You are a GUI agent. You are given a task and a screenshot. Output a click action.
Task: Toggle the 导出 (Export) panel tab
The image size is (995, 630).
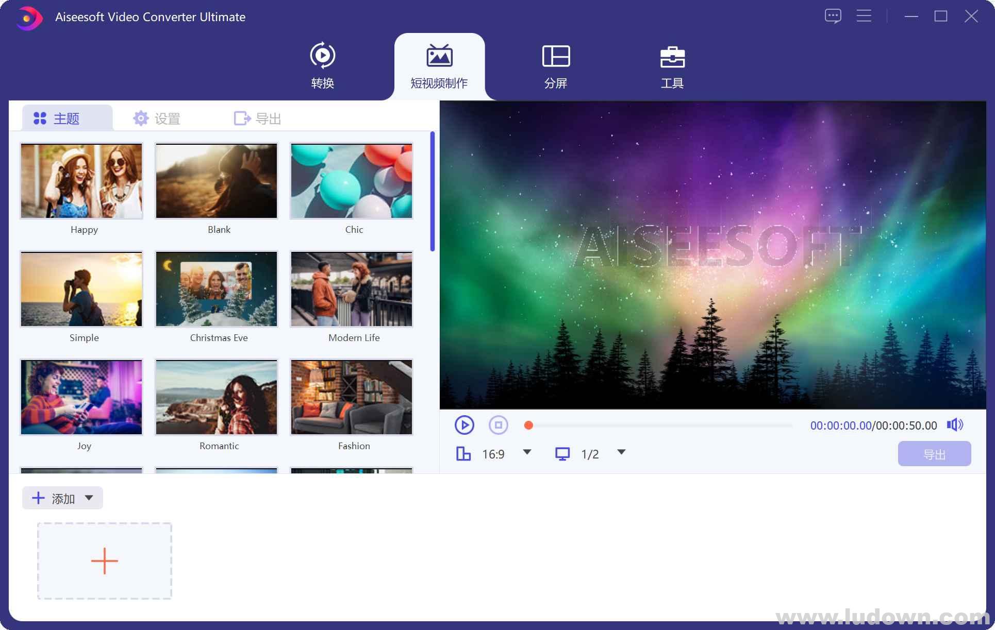point(257,118)
